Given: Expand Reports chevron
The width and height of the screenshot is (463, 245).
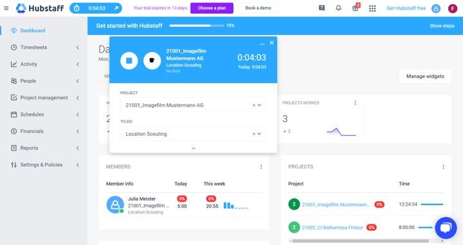Looking at the screenshot, I should (77, 148).
